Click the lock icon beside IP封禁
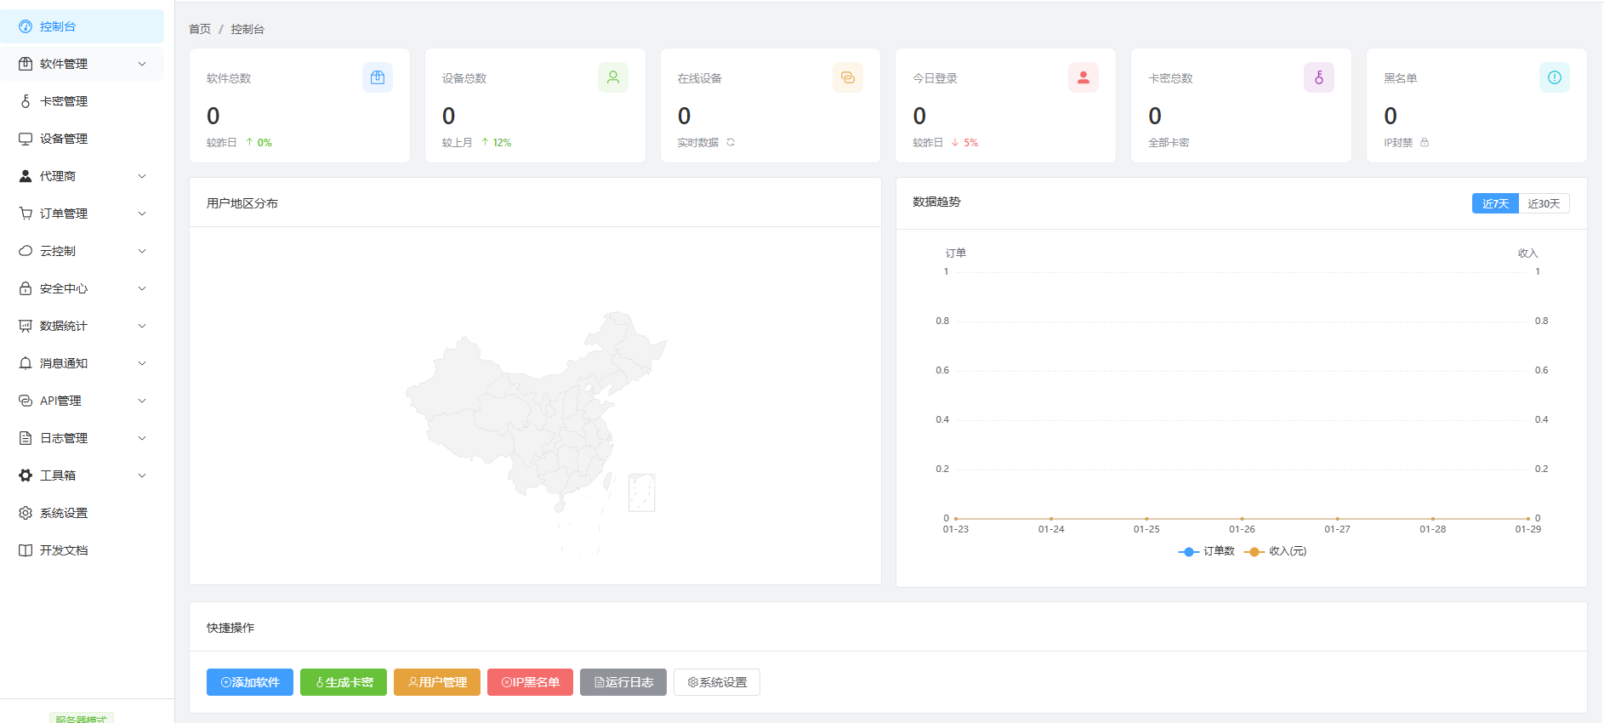This screenshot has height=723, width=1604. (1425, 142)
